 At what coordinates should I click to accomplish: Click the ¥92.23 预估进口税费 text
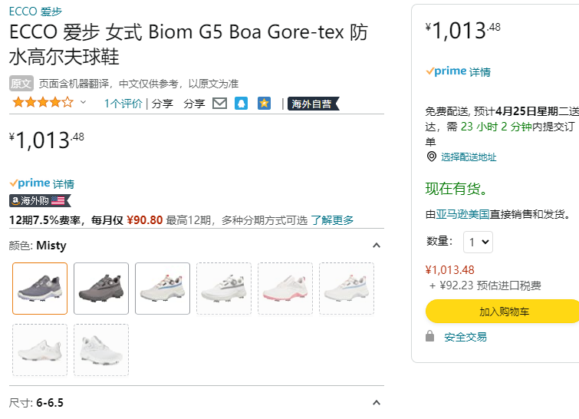pyautogui.click(x=485, y=285)
